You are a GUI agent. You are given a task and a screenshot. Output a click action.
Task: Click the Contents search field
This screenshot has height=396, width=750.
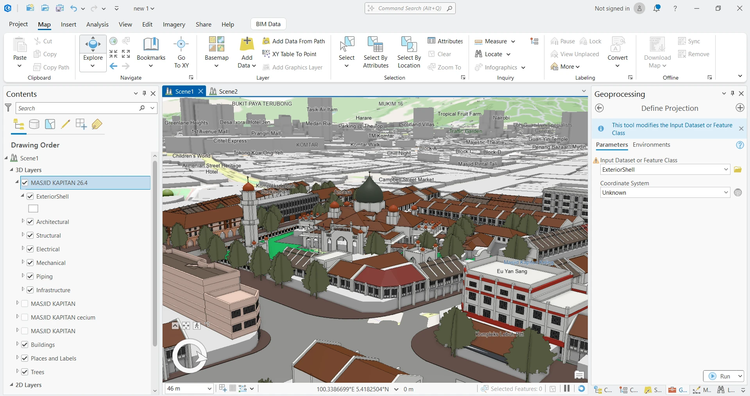point(77,108)
